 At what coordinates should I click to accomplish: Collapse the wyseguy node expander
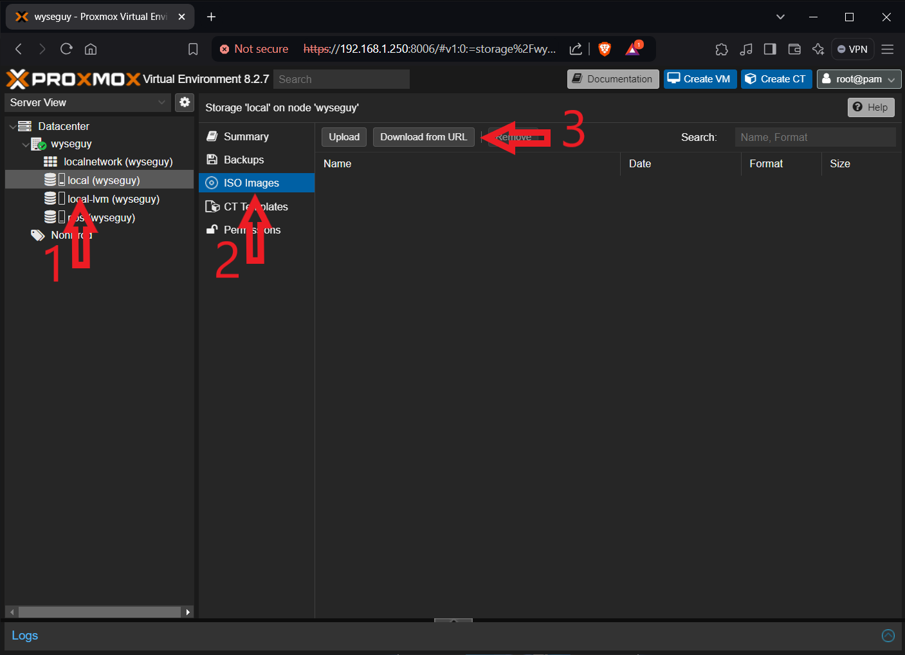tap(26, 145)
